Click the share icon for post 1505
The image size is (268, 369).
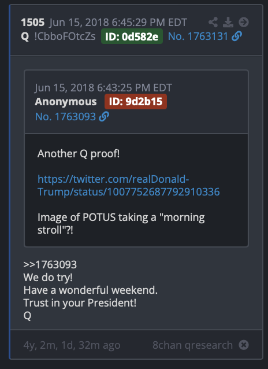[213, 23]
